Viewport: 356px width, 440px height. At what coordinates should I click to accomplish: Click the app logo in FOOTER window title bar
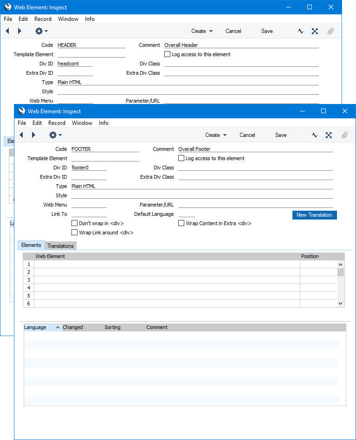click(x=22, y=111)
